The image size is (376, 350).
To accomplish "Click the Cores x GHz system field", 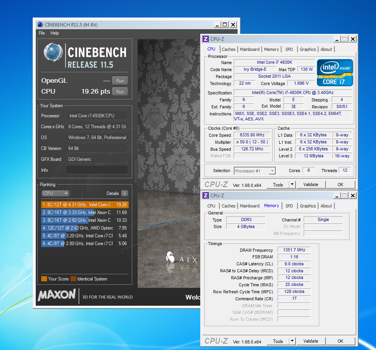I will tap(97, 127).
